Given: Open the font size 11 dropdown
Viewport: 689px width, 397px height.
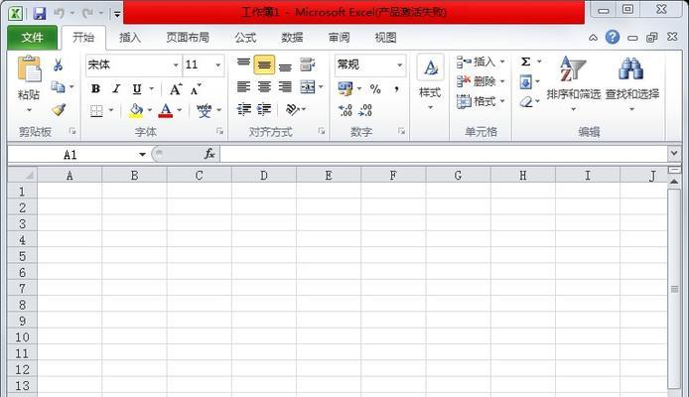Looking at the screenshot, I should (218, 65).
